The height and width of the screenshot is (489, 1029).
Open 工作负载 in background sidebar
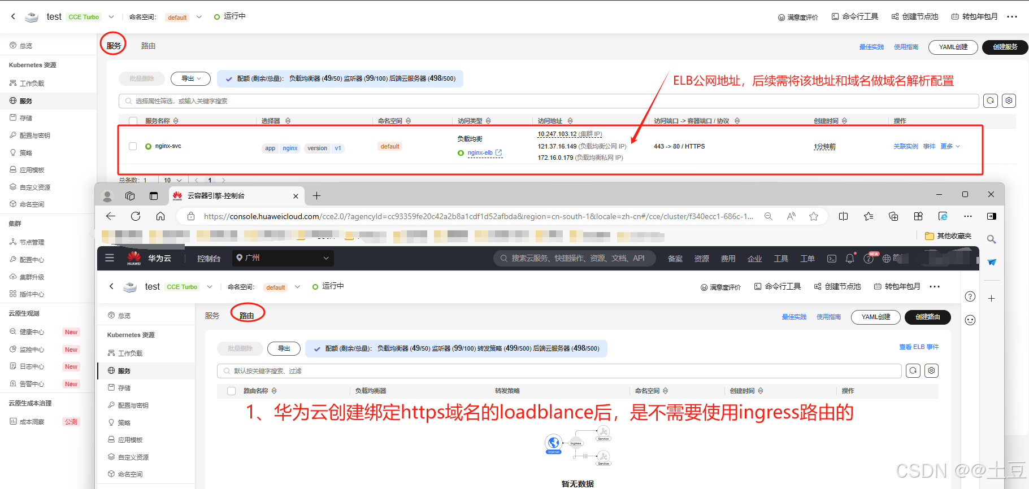32,84
